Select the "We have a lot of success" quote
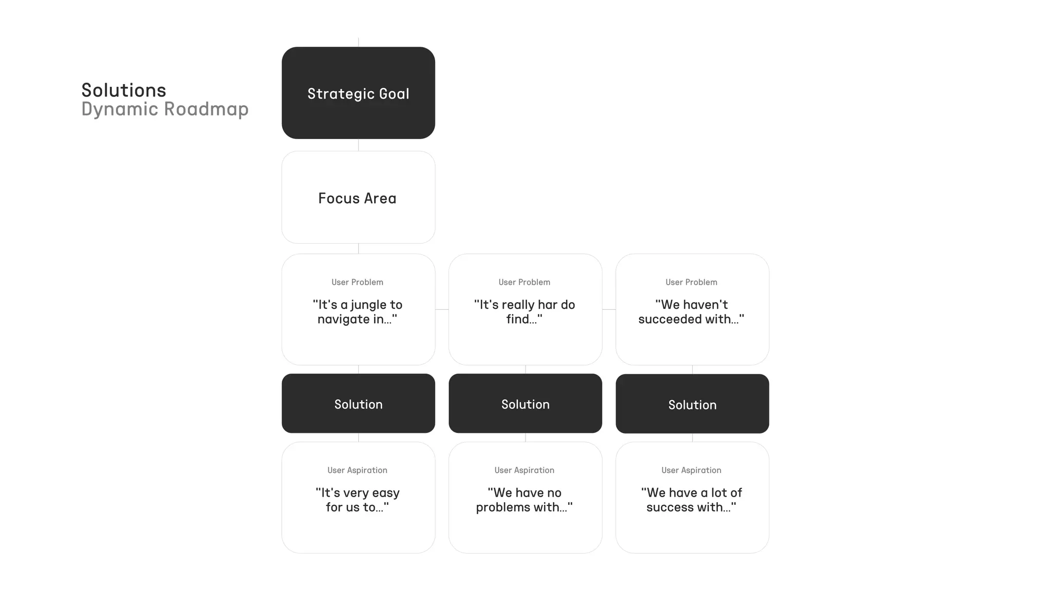This screenshot has height=591, width=1051. pos(691,500)
